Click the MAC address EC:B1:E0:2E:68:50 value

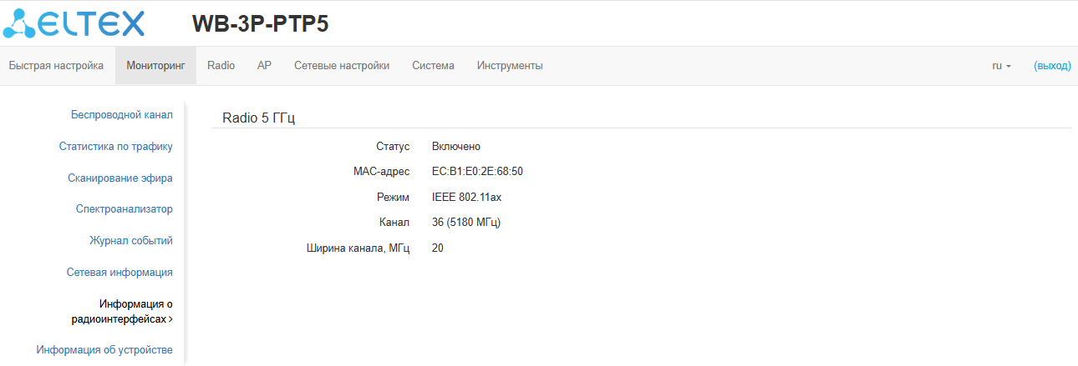click(477, 172)
